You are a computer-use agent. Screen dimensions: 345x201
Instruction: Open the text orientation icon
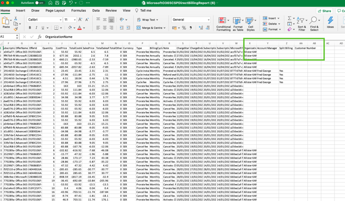click(x=122, y=20)
